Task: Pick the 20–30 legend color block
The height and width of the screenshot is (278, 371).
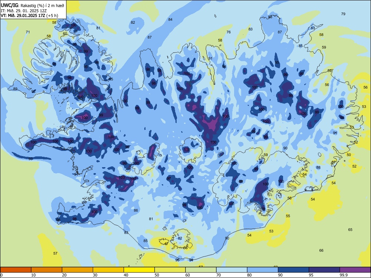Action: (x=78, y=270)
